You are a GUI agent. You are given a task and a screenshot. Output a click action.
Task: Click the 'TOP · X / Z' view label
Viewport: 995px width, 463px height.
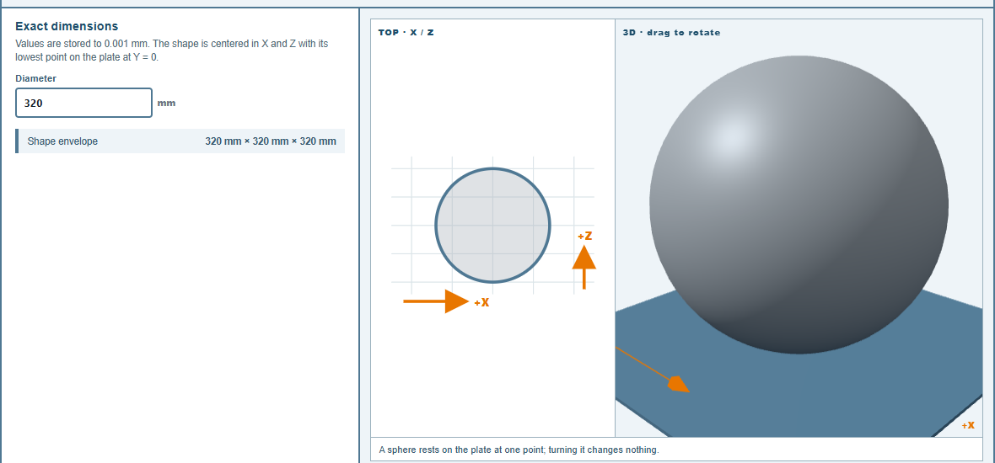coord(406,33)
